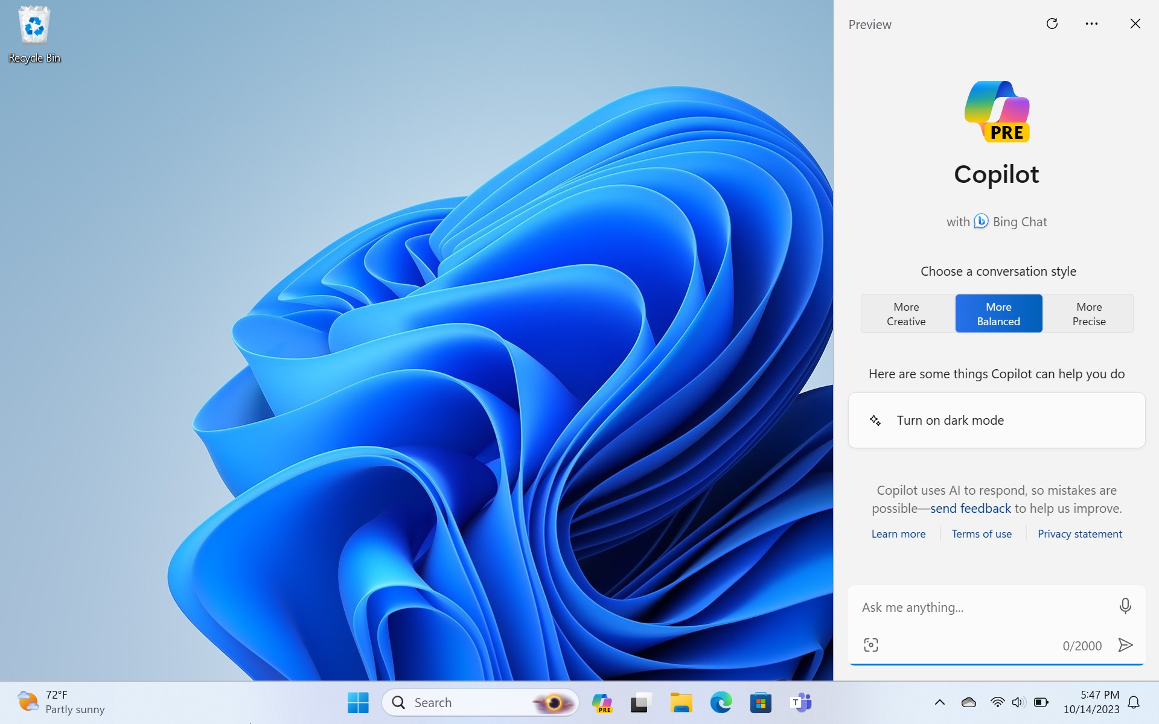Select the More Creative conversation style

[x=905, y=313]
